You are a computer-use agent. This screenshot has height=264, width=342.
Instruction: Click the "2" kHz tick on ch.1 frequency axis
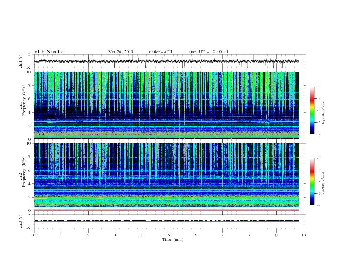(x=31, y=126)
